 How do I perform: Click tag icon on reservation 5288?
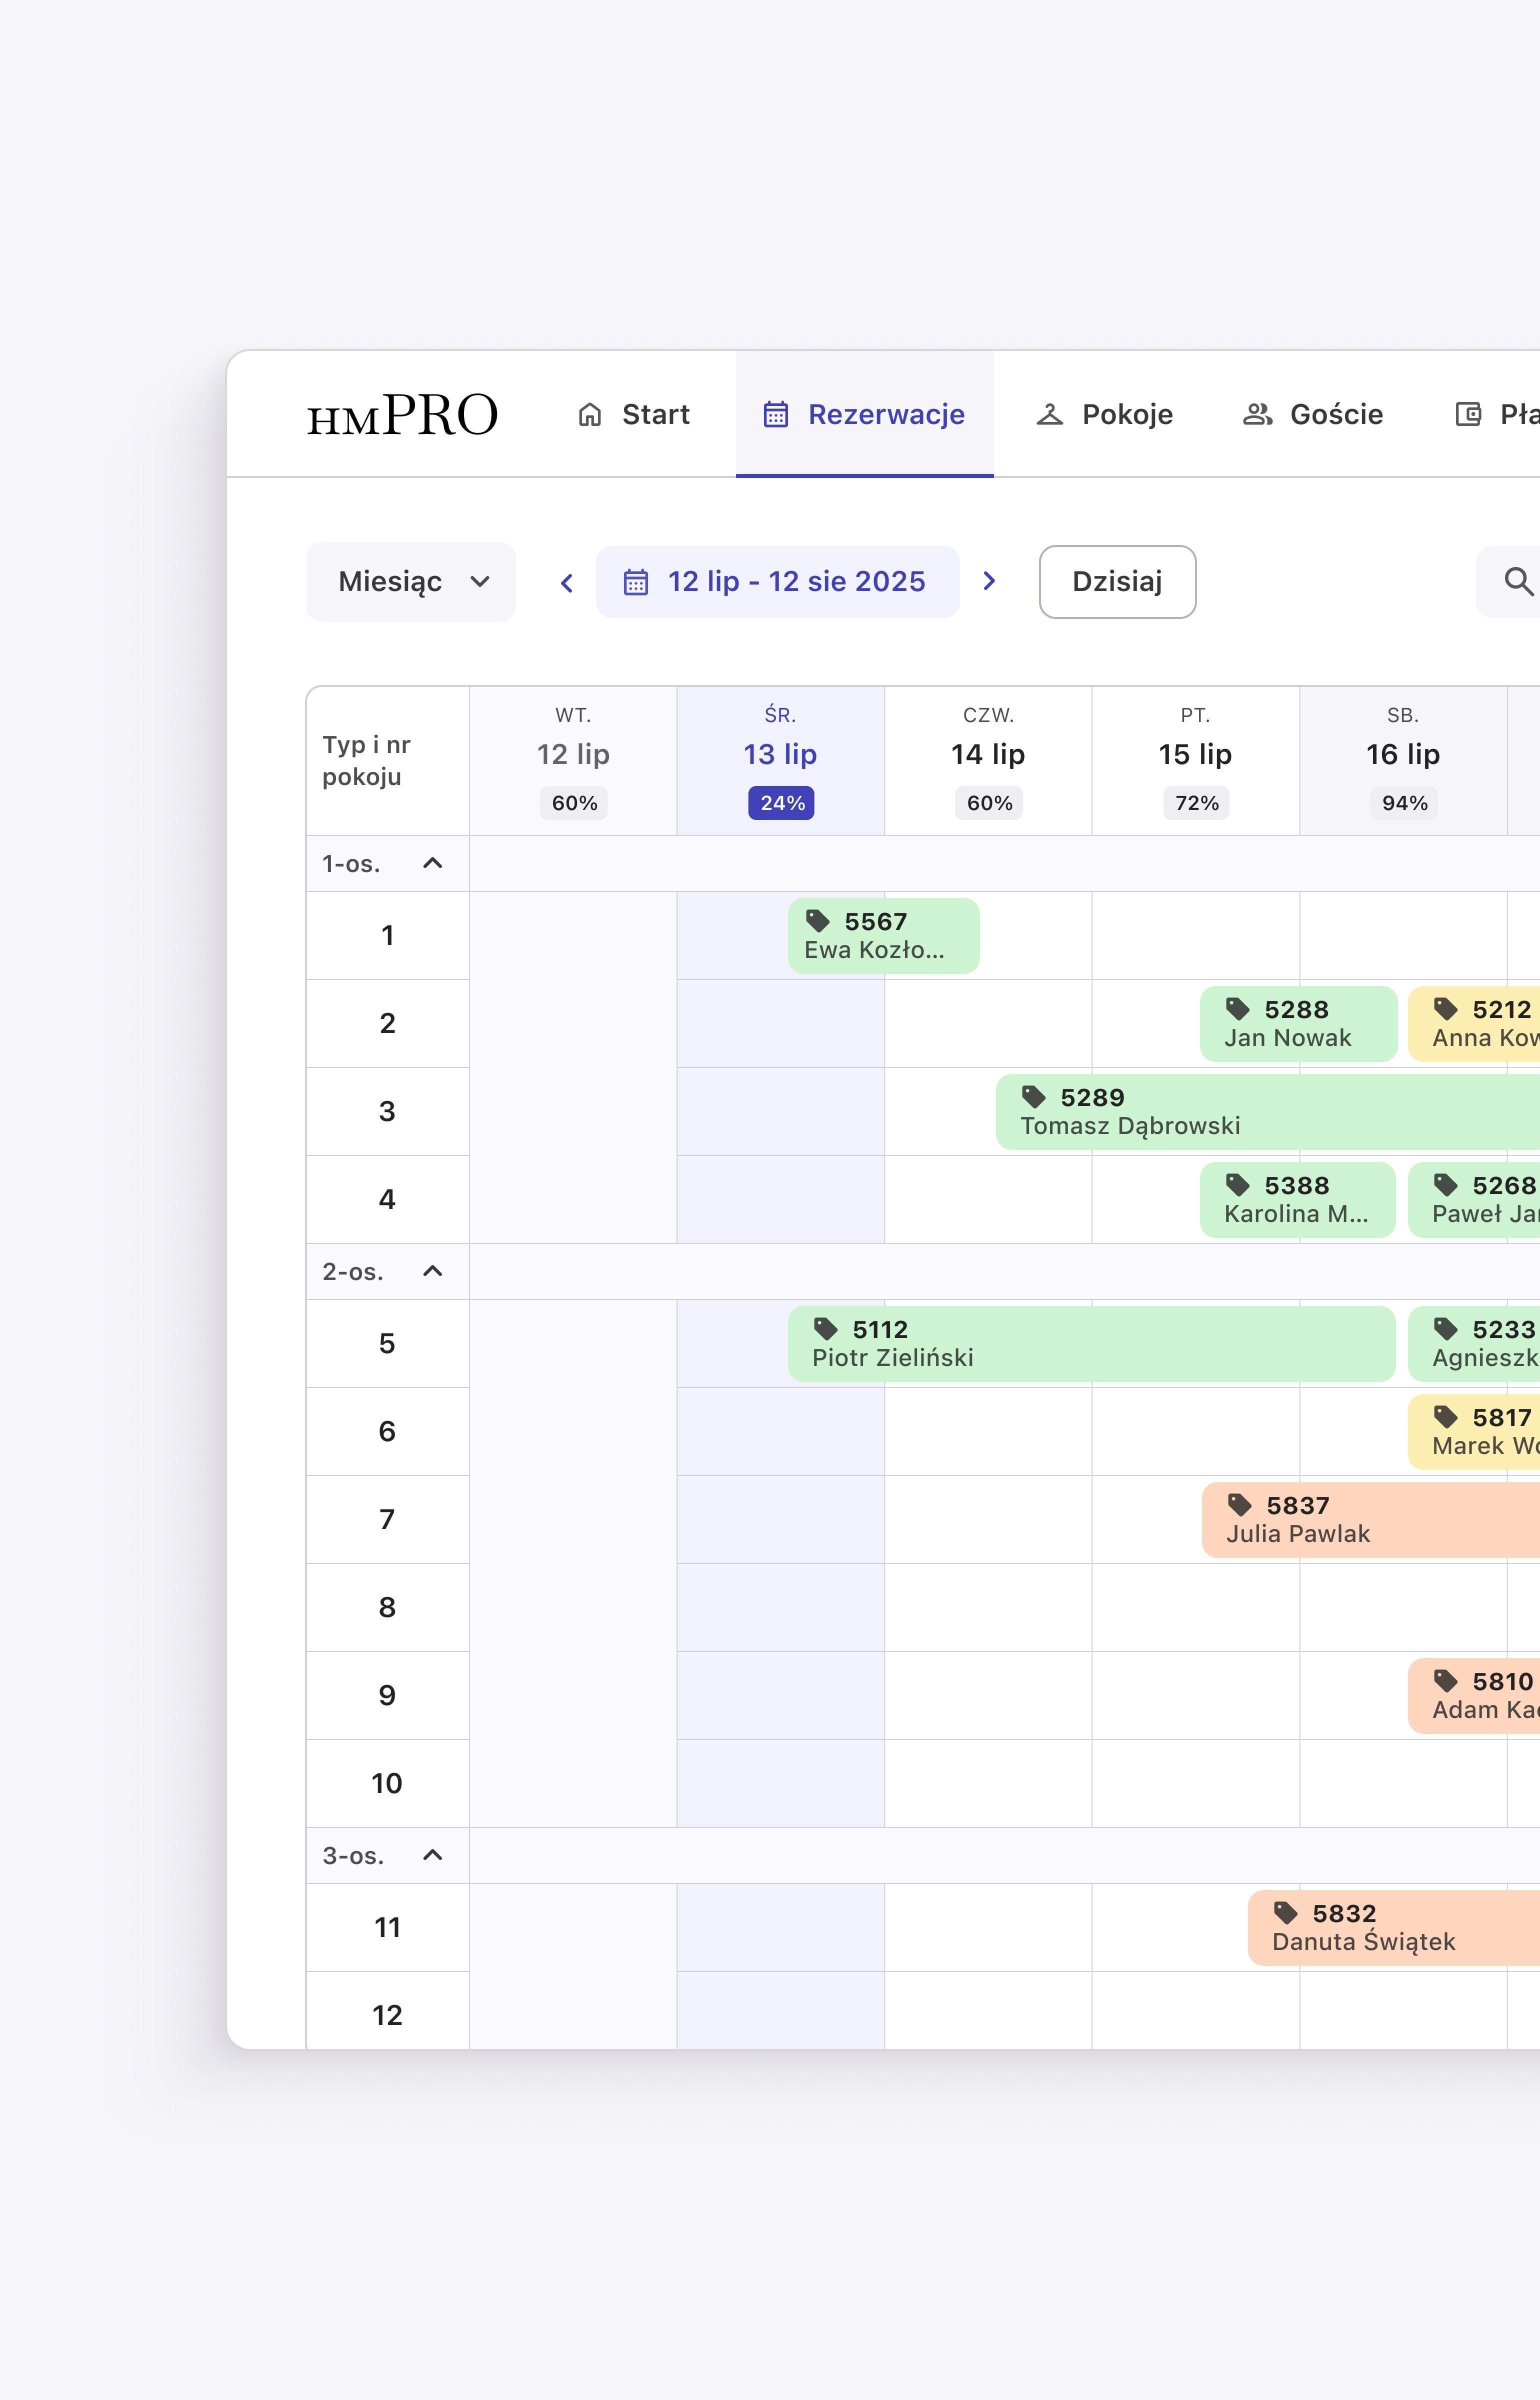(x=1238, y=1009)
